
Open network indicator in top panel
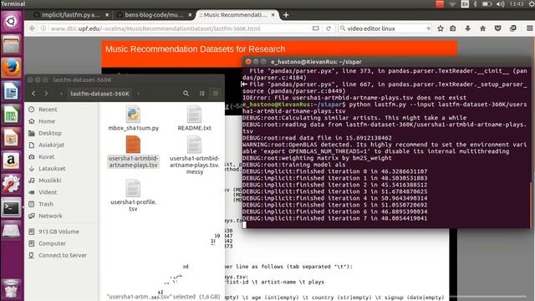click(x=453, y=4)
